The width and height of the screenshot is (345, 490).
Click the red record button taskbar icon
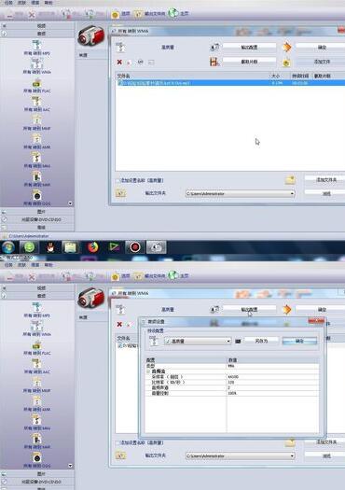135,247
